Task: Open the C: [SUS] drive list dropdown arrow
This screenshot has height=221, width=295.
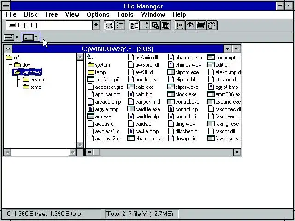Action: [96, 25]
